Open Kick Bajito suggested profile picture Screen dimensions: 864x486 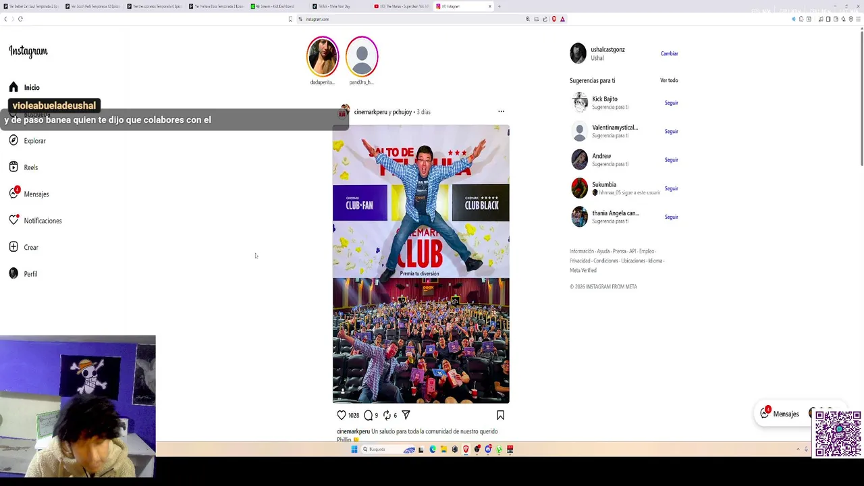coord(580,103)
